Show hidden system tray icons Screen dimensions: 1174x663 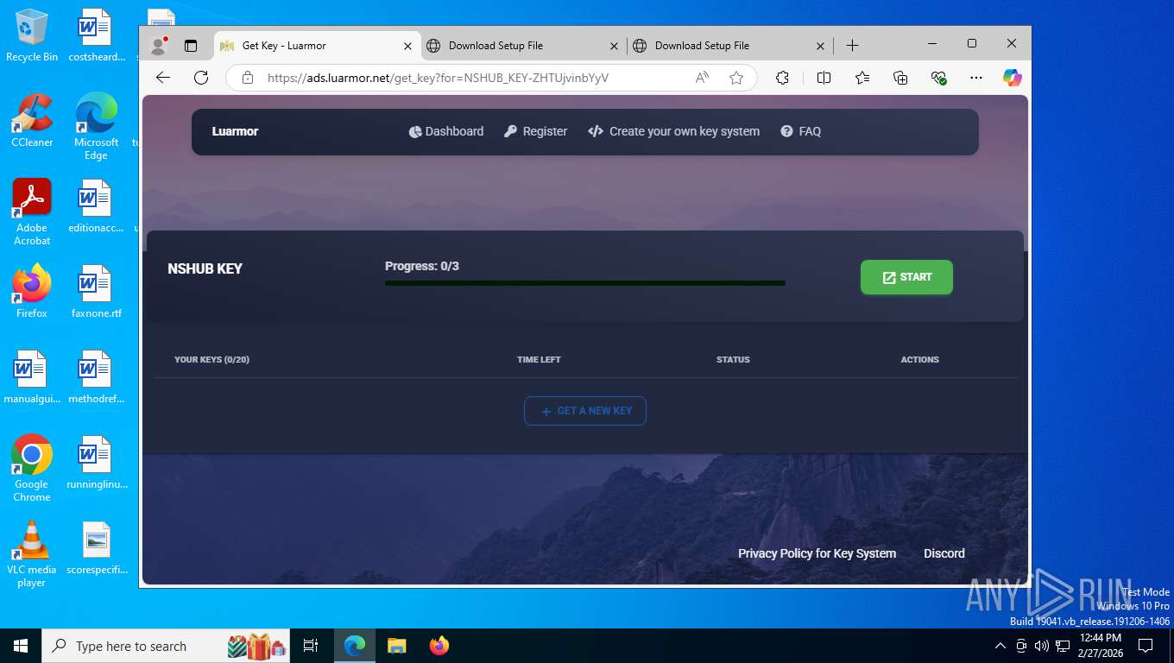point(1000,646)
